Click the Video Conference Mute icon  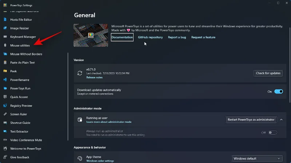[5, 140]
